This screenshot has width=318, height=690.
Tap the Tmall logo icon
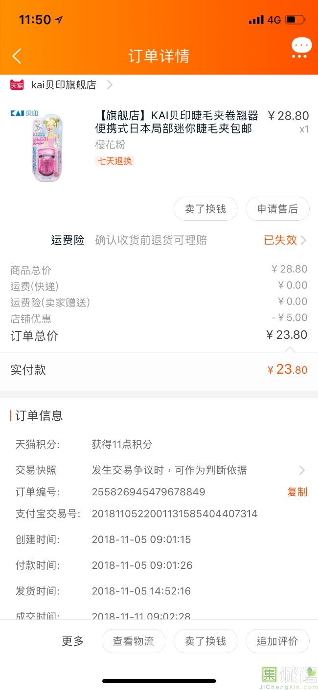17,85
